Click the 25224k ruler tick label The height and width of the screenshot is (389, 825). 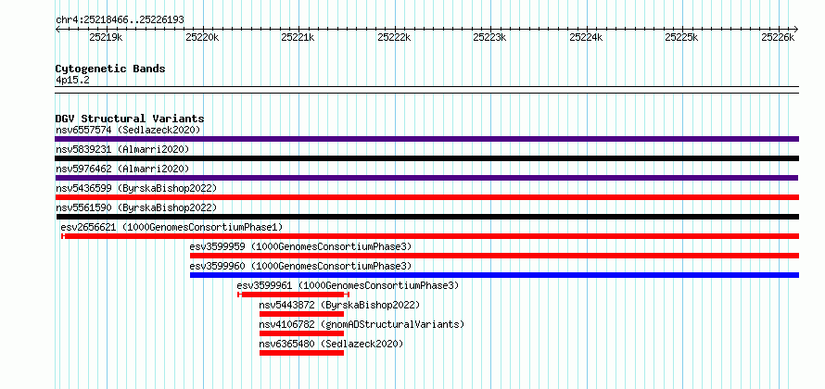coord(586,37)
